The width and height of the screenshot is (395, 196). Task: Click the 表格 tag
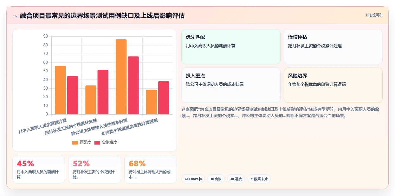[216, 179]
